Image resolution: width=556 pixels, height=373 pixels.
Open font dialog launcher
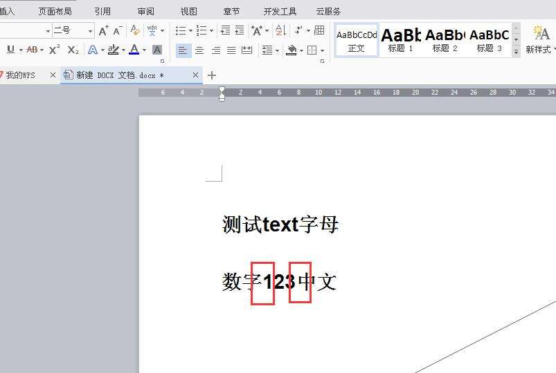(x=163, y=61)
